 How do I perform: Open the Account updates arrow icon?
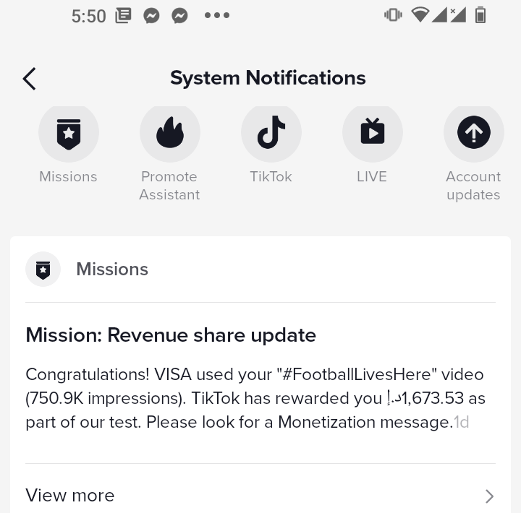pyautogui.click(x=474, y=133)
